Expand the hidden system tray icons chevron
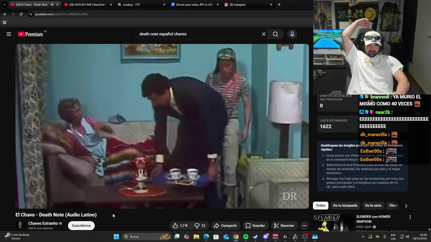 (363, 237)
